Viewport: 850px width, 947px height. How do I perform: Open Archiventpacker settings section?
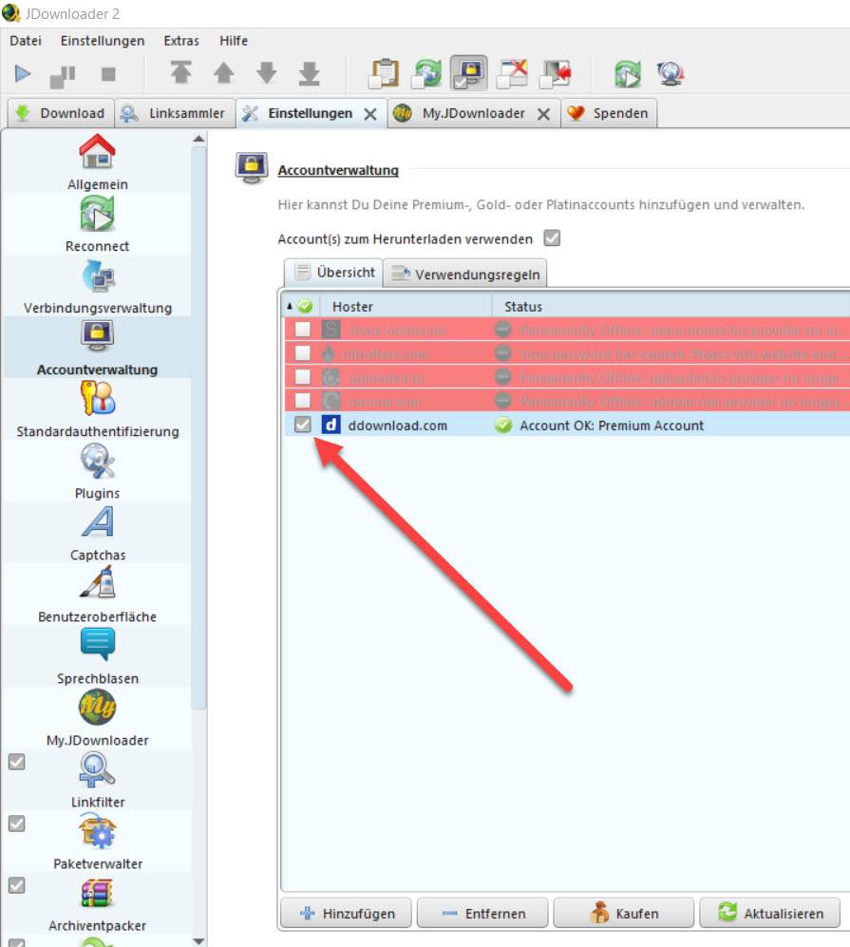coord(97,902)
